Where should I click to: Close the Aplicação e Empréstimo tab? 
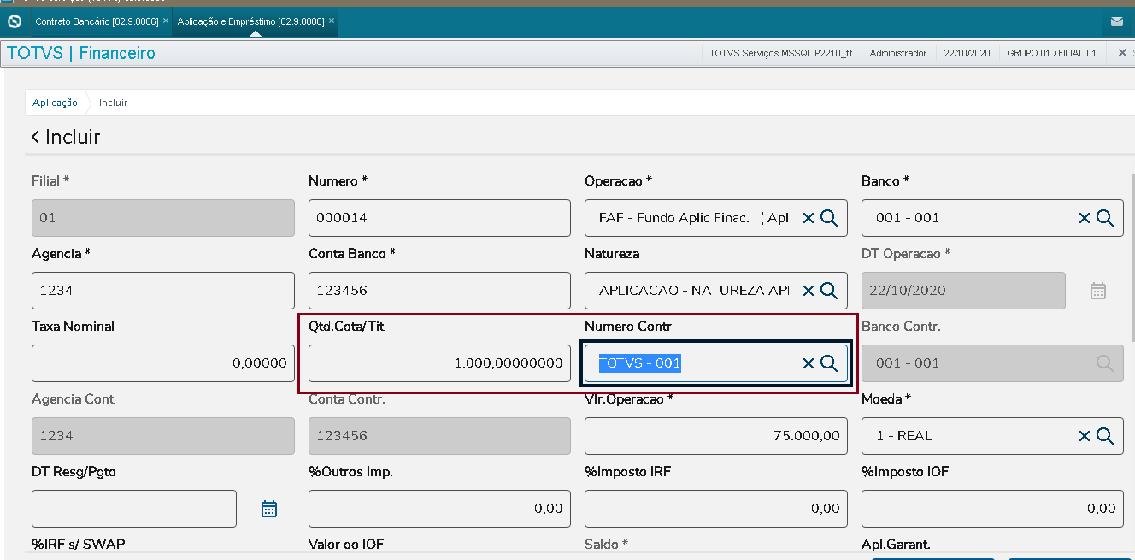tap(332, 21)
